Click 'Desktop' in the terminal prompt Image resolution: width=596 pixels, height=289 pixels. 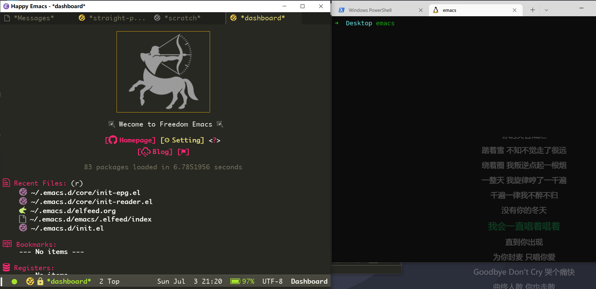tap(359, 23)
